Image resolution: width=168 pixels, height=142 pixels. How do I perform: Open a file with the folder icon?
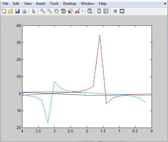pyautogui.click(x=10, y=11)
